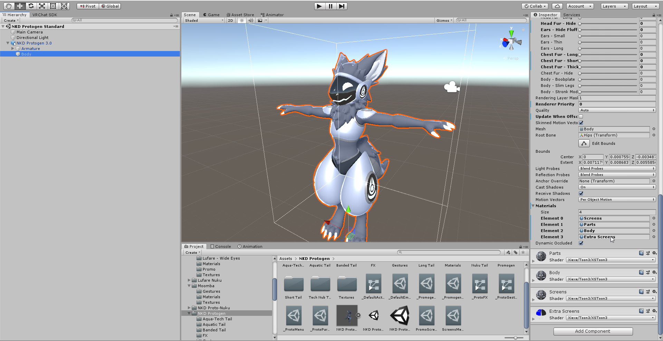
Task: Click the Play button
Action: tap(319, 6)
